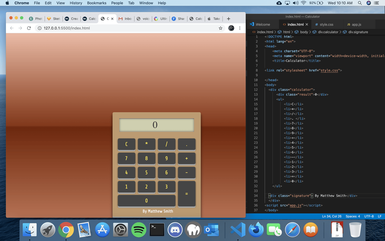Open the Mail stamp icon in dock
The width and height of the screenshot is (385, 241).
(x=84, y=230)
